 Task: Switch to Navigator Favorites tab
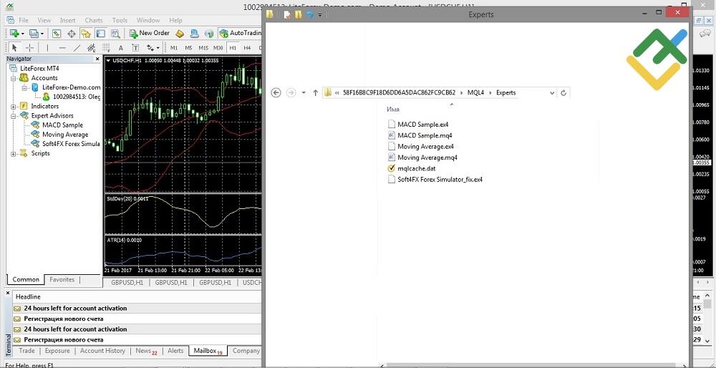(62, 280)
